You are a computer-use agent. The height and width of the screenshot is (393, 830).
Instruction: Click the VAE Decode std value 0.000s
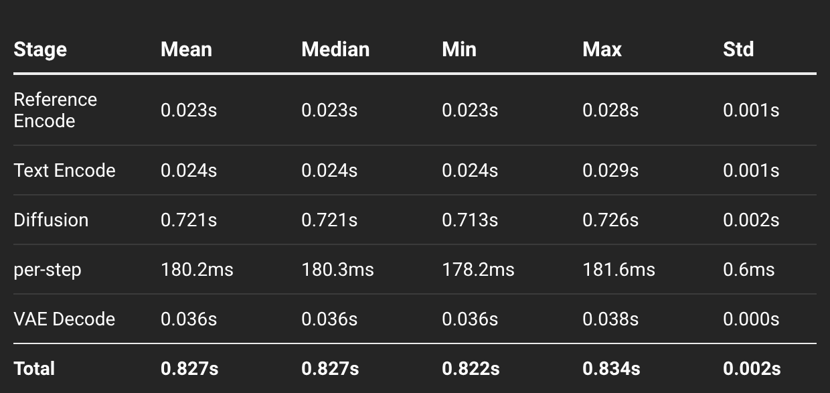(751, 319)
